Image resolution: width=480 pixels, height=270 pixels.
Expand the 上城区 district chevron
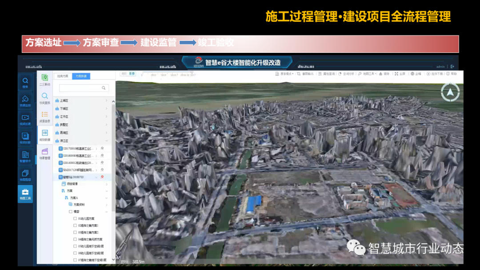point(107,100)
